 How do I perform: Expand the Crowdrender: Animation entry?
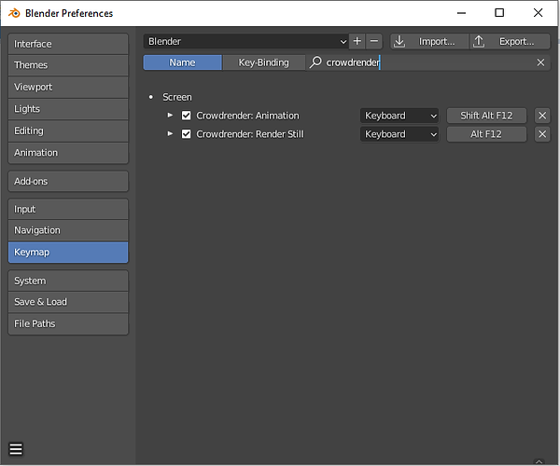[x=171, y=116]
